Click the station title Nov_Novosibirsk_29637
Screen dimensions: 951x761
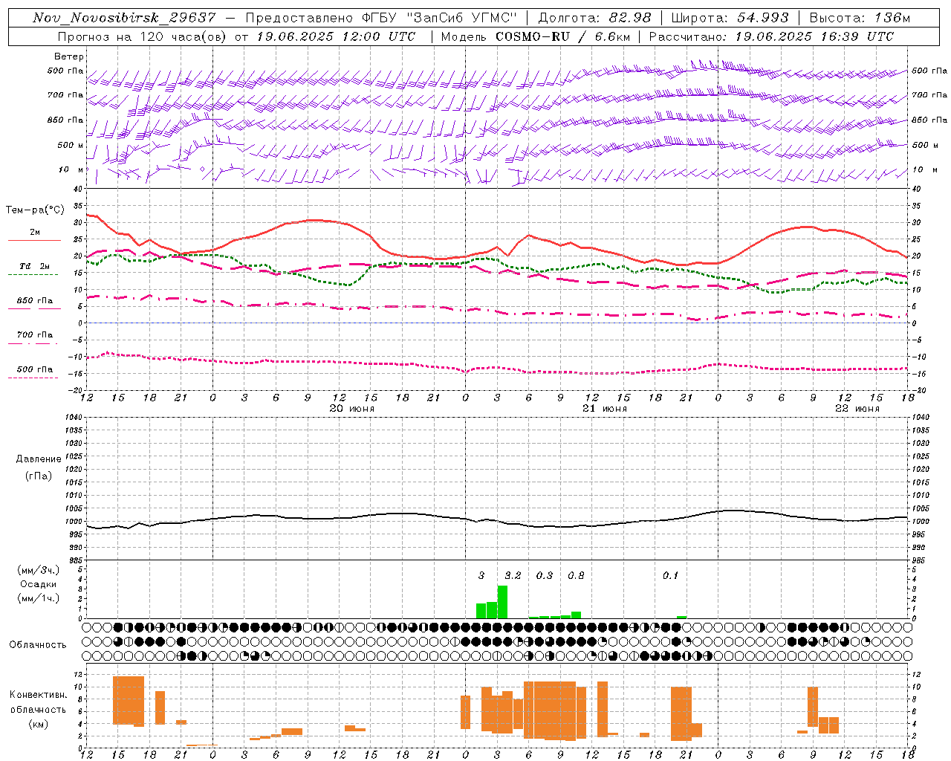point(124,18)
